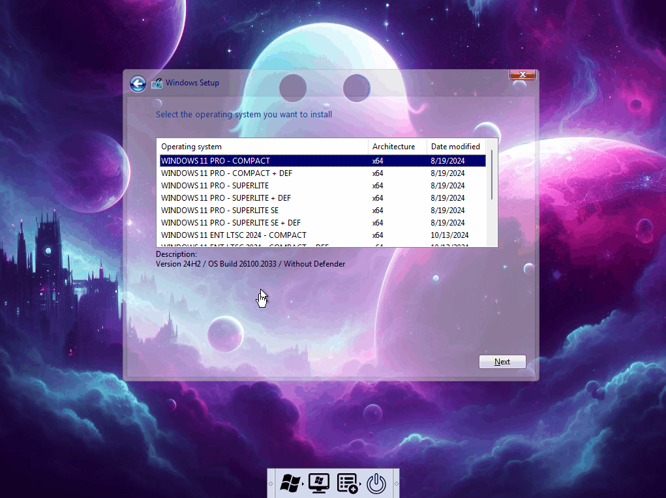Sort by Date modified column header
Image resolution: width=666 pixels, height=498 pixels.
(x=456, y=147)
